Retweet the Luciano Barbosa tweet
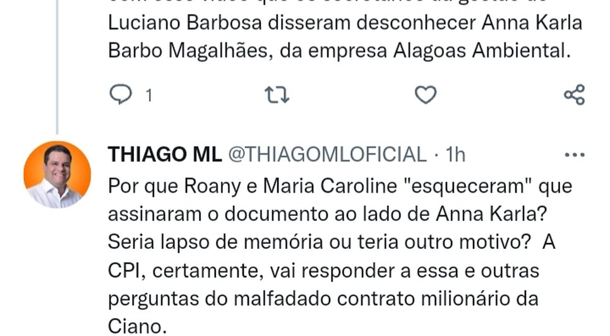Viewport: 610px width, 336px height. click(x=277, y=95)
